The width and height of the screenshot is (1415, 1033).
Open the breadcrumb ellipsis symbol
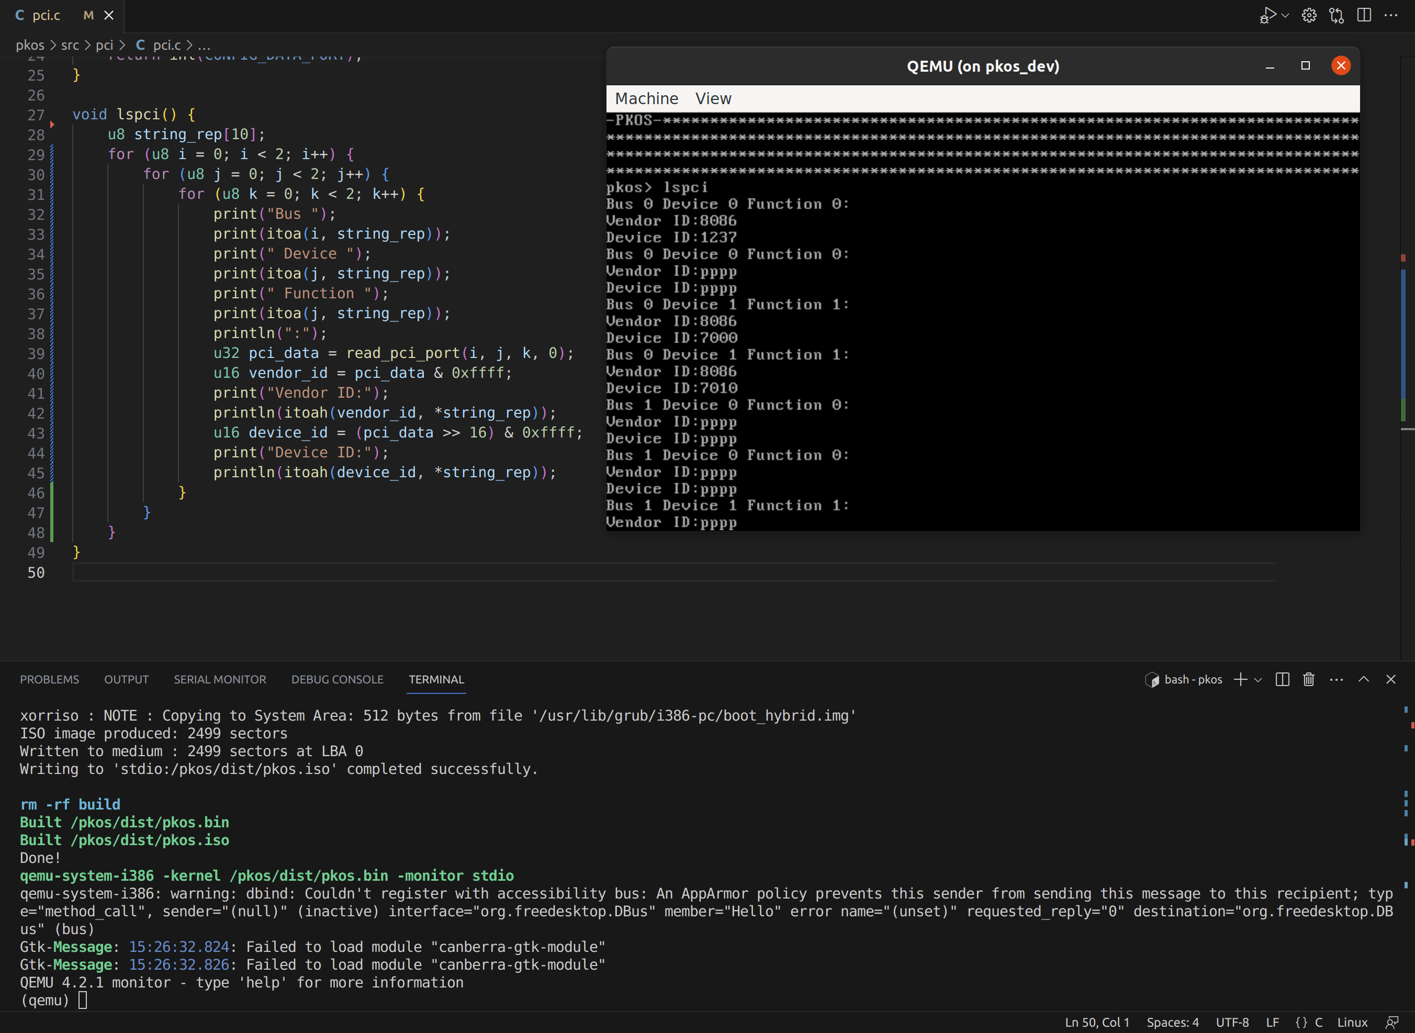tap(204, 45)
